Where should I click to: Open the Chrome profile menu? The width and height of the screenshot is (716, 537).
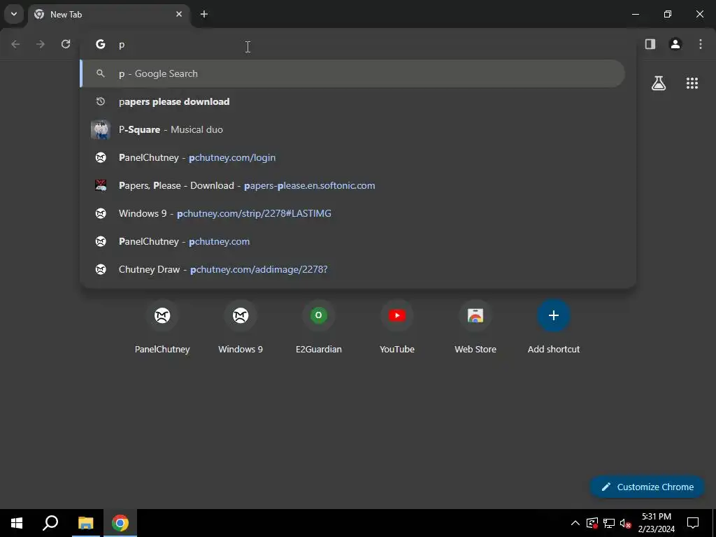point(675,44)
